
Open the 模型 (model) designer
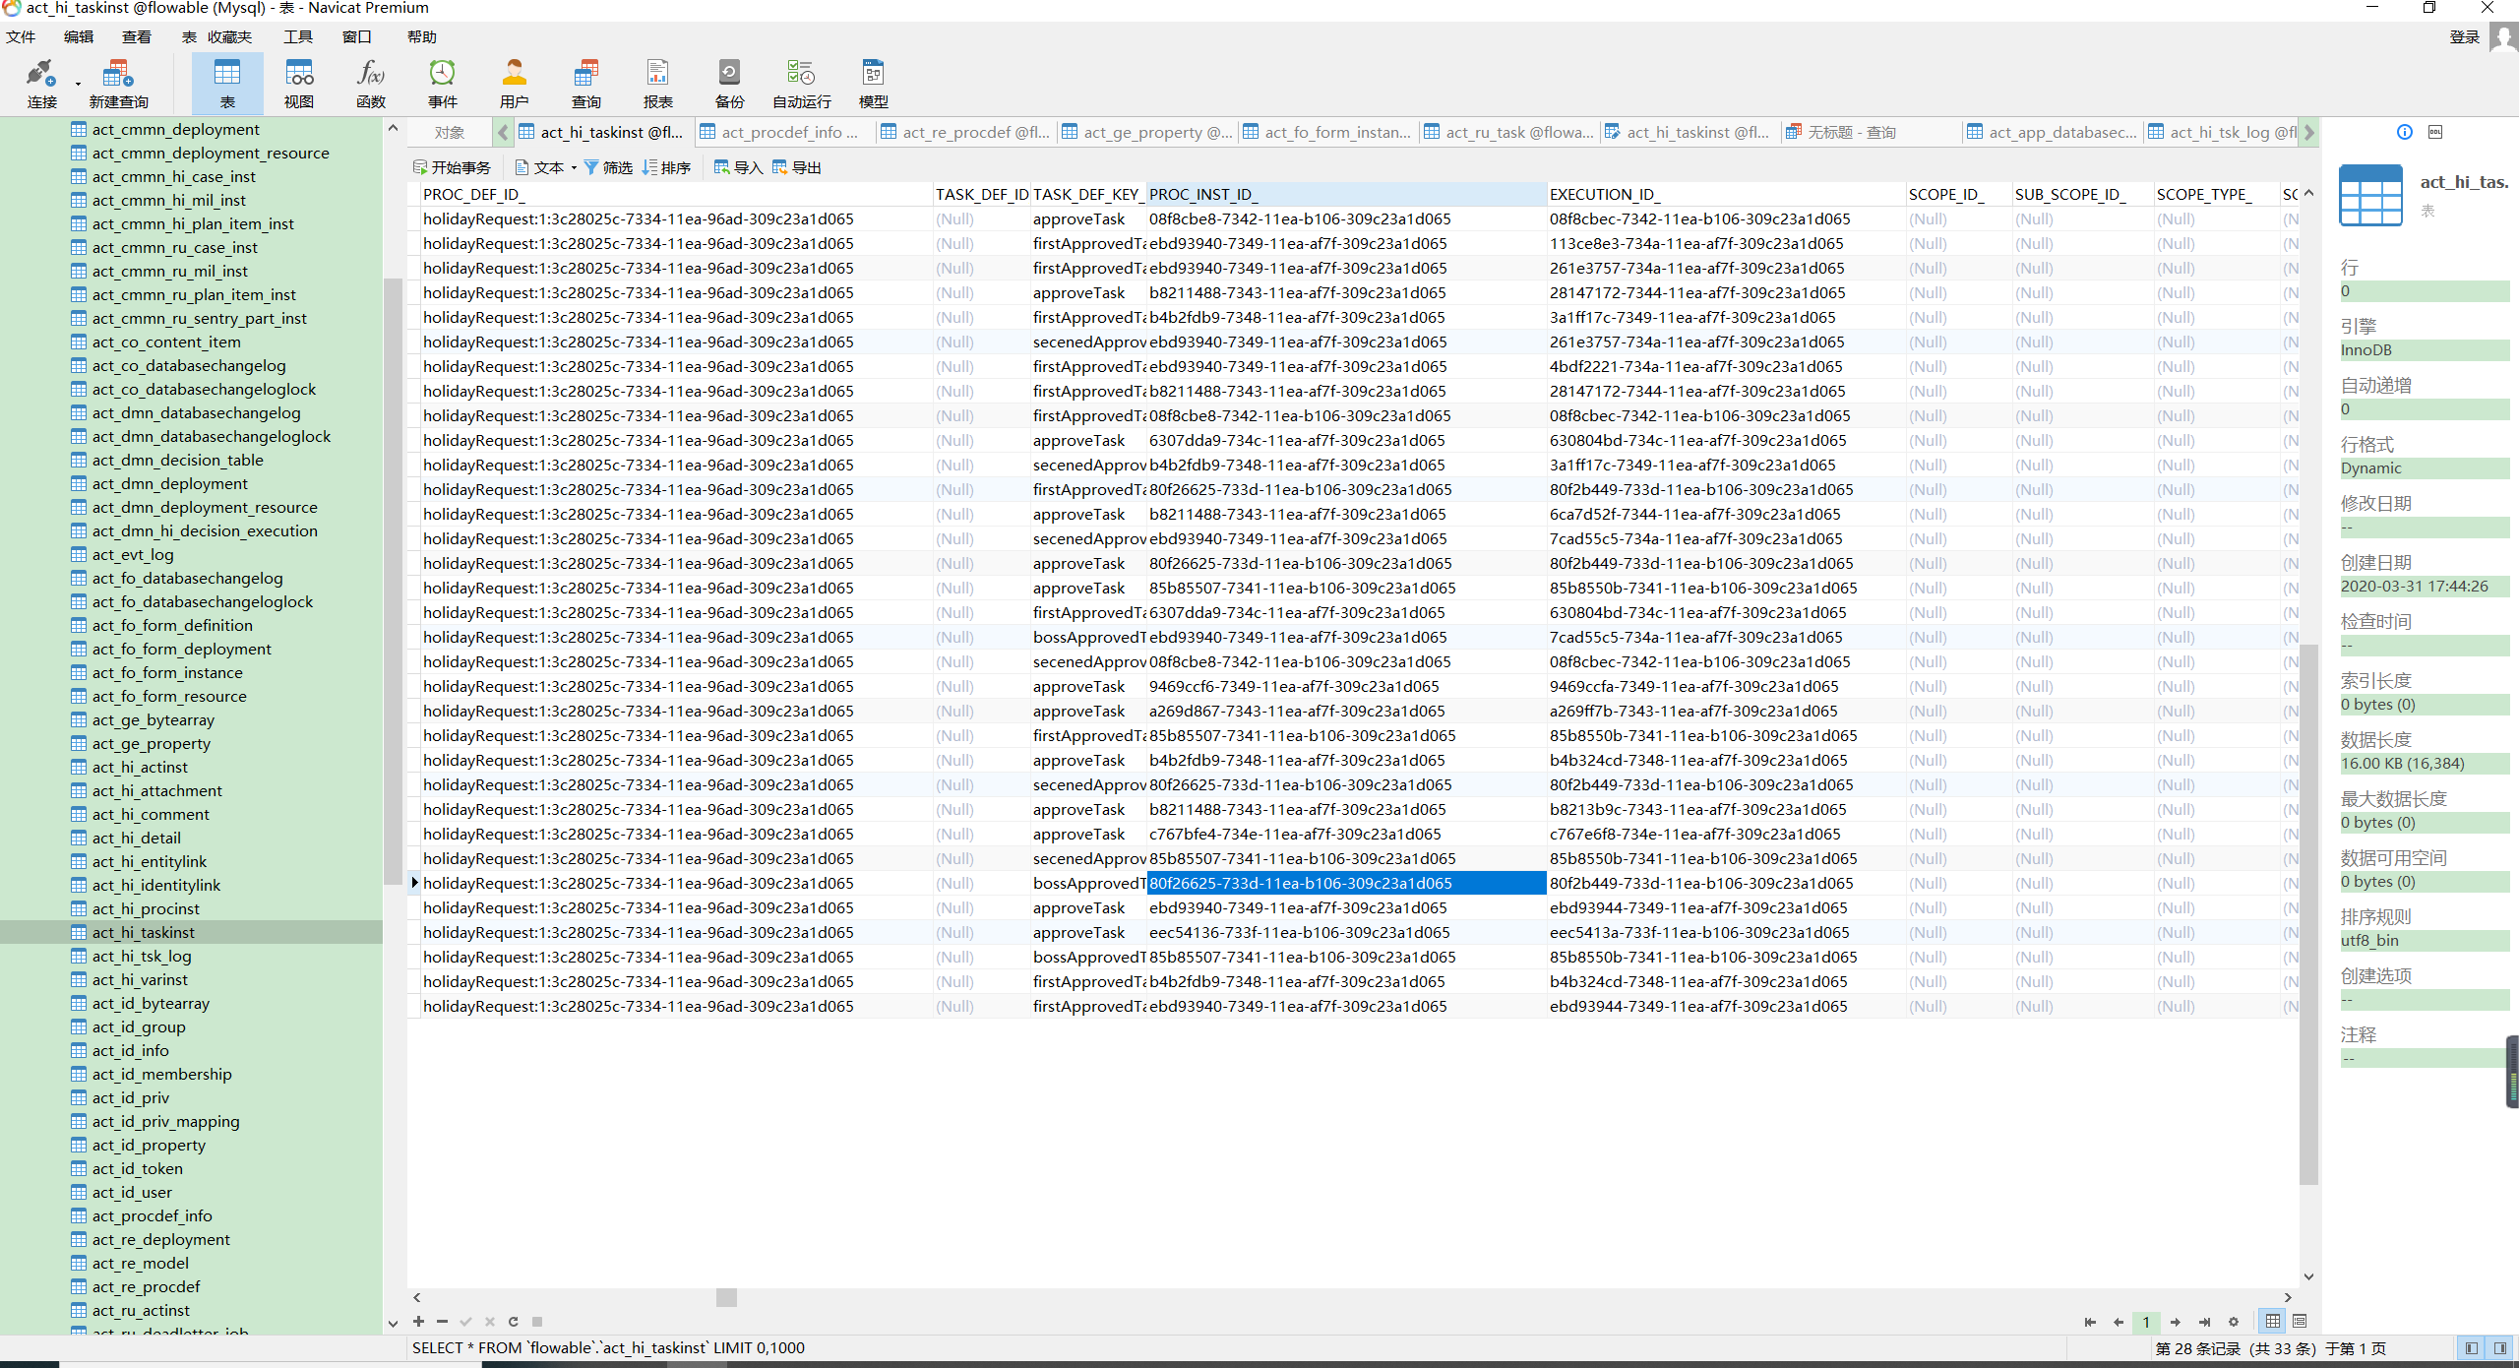[872, 83]
